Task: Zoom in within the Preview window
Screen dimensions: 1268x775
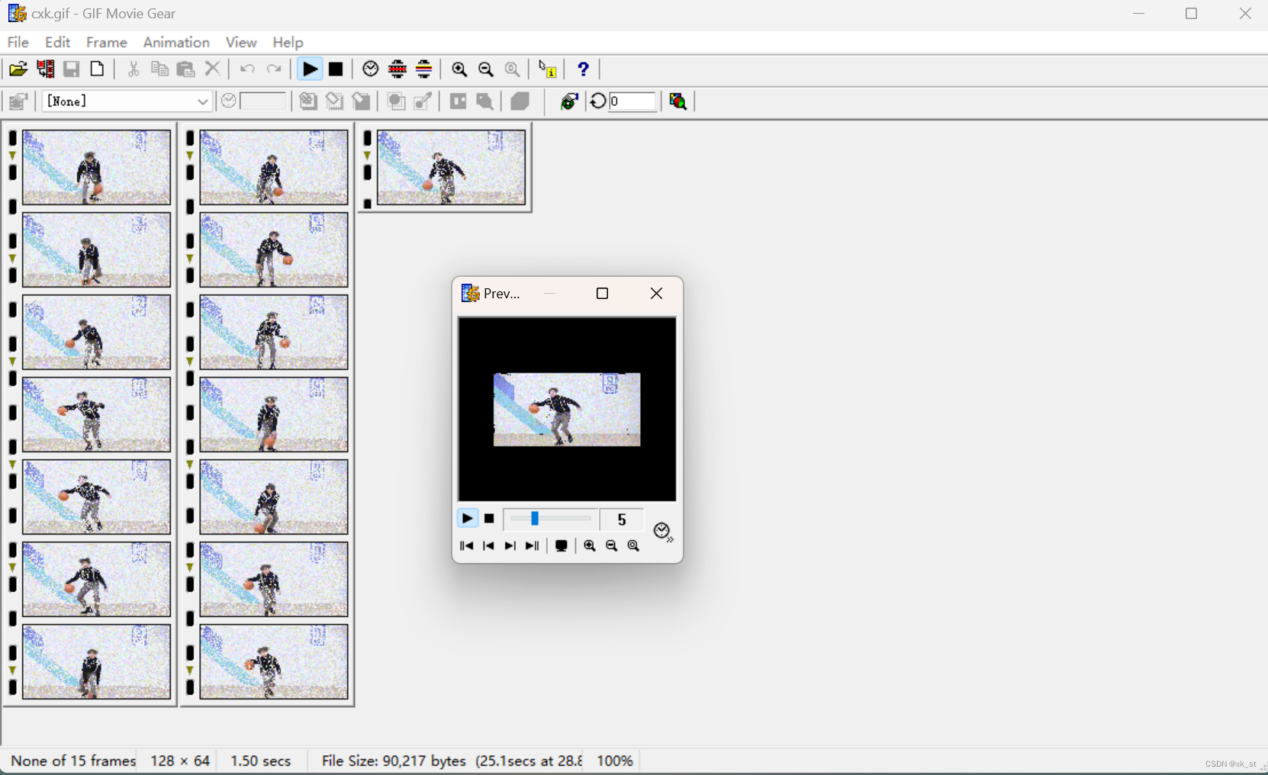Action: (590, 546)
